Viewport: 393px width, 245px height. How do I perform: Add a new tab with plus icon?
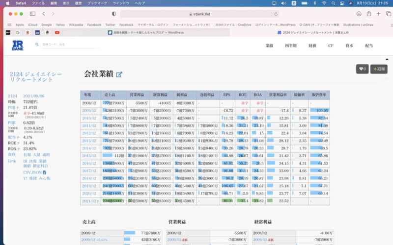(378, 14)
